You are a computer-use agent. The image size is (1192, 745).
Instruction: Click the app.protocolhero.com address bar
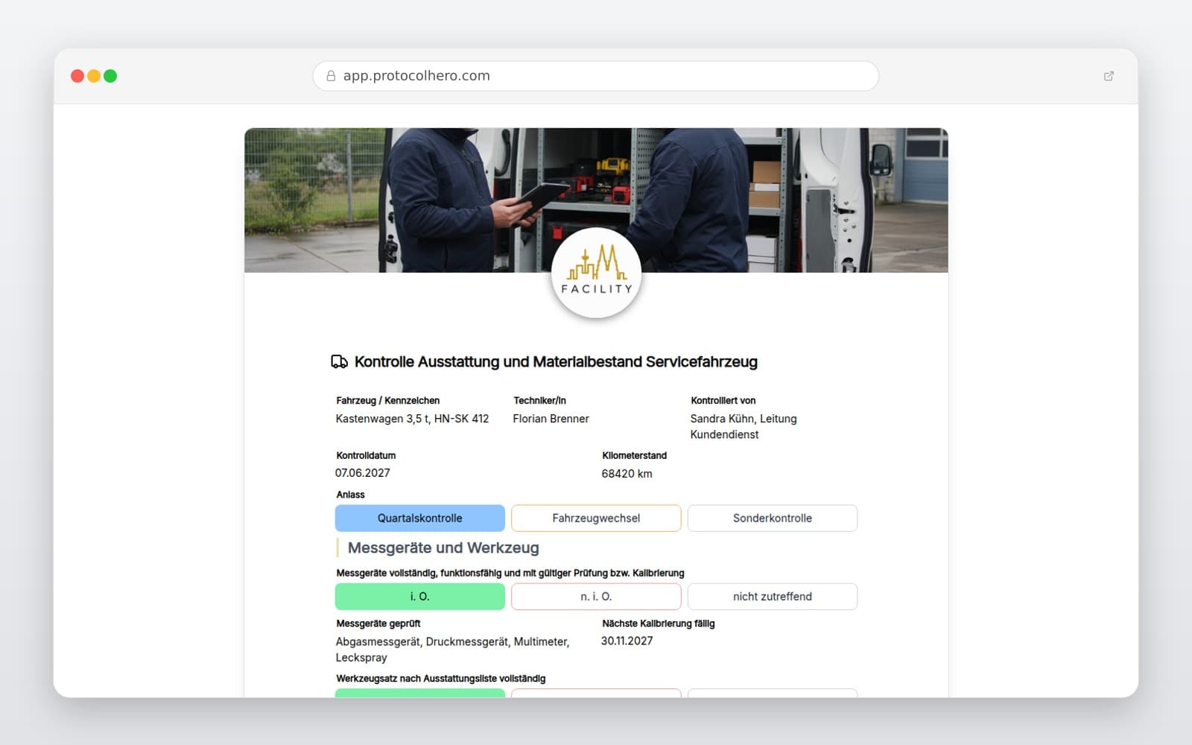[x=596, y=76]
